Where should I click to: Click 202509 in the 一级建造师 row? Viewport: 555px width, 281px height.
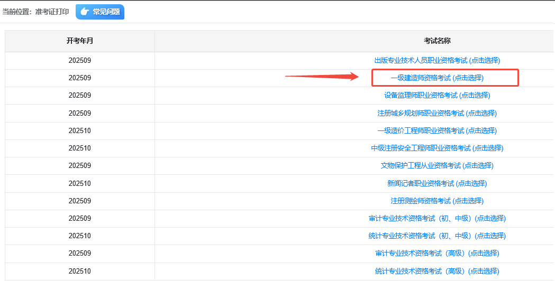[x=80, y=78]
